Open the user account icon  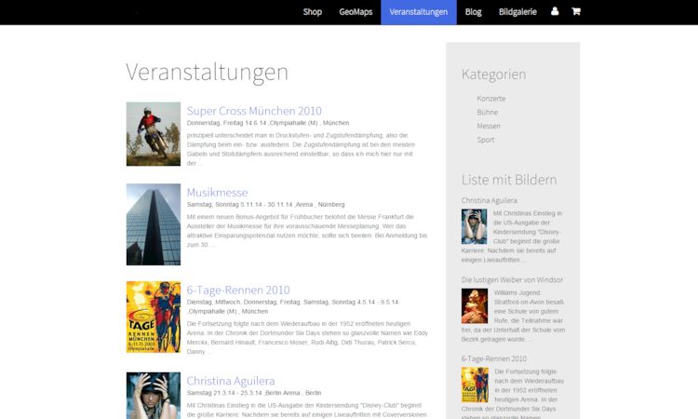[555, 11]
